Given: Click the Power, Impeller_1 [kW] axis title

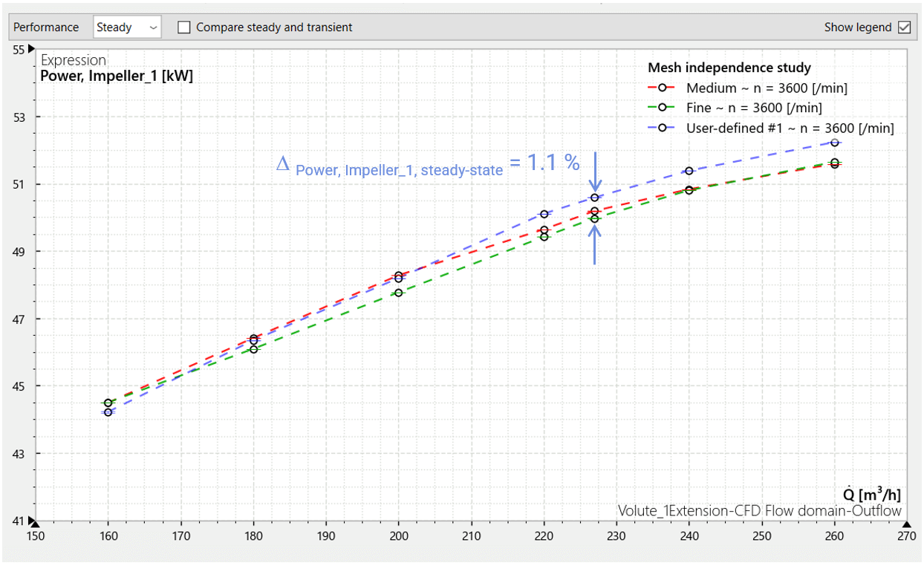Looking at the screenshot, I should coord(117,76).
